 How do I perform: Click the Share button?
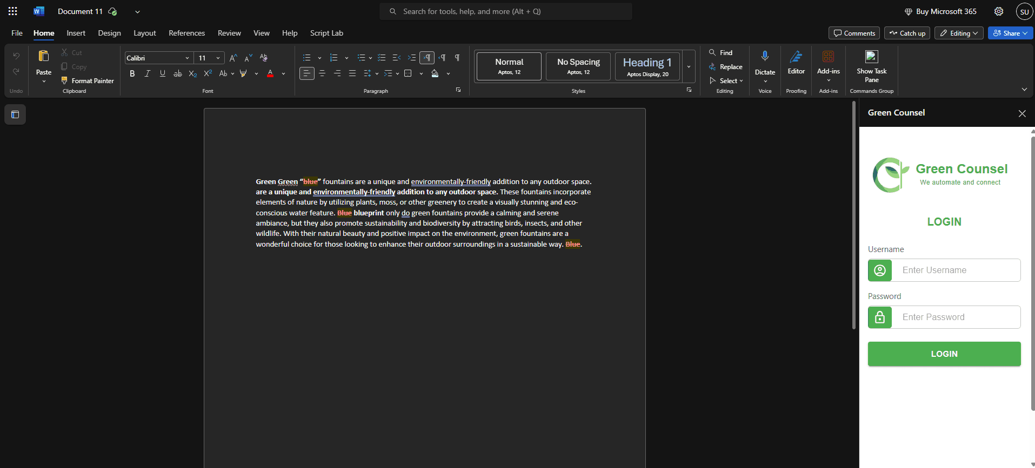click(x=1010, y=33)
